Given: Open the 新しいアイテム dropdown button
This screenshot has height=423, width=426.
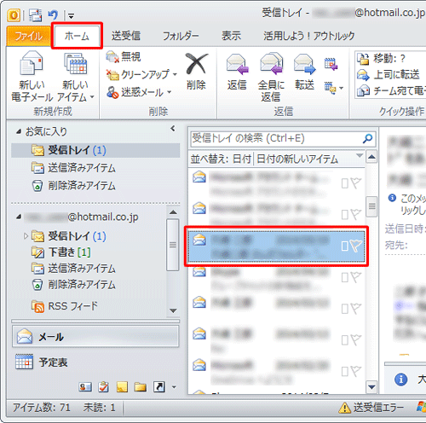Looking at the screenshot, I should [x=76, y=76].
